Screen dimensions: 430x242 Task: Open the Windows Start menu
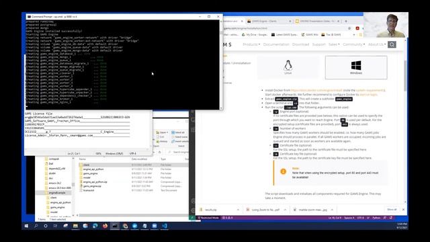click(x=26, y=226)
